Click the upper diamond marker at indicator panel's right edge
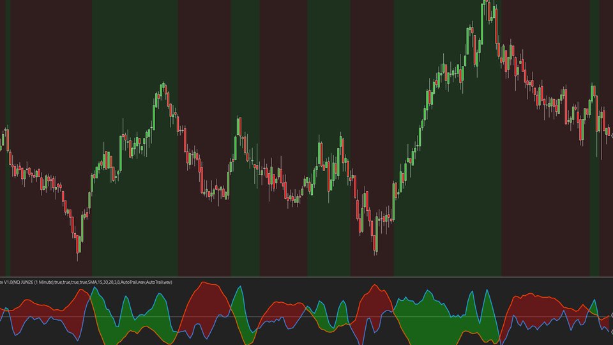 tap(610, 315)
